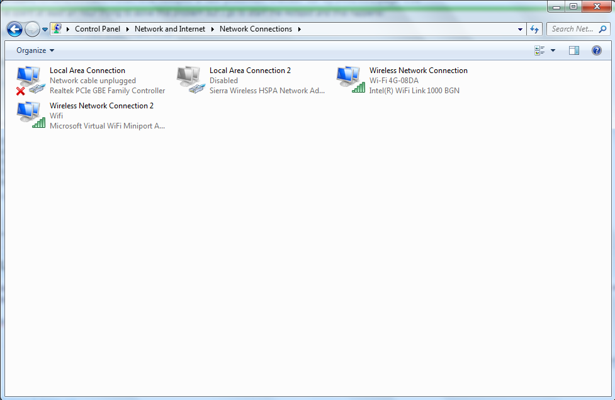Select Network Connections breadcrumb

point(256,29)
